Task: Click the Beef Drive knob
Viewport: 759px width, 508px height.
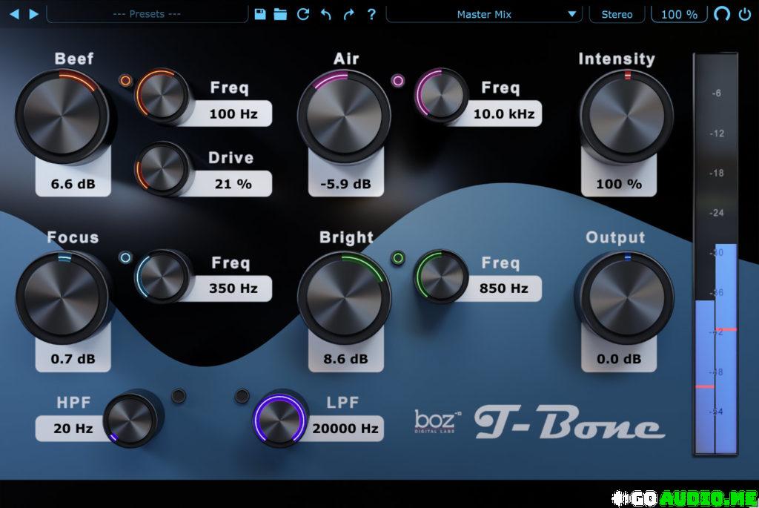Action: pos(162,168)
